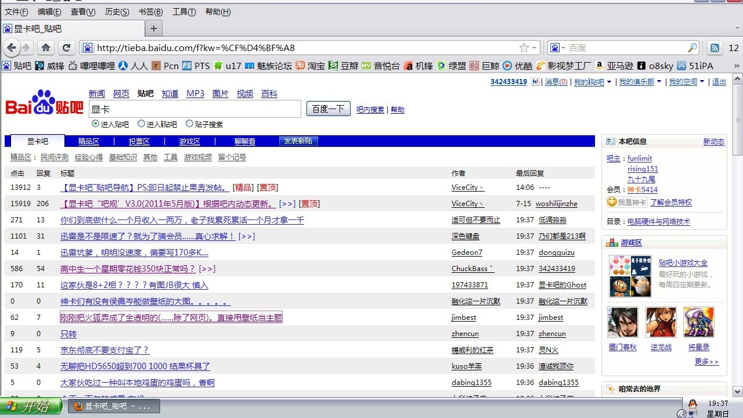Open the 威锋 bookmark
The image size is (743, 418).
(50, 66)
